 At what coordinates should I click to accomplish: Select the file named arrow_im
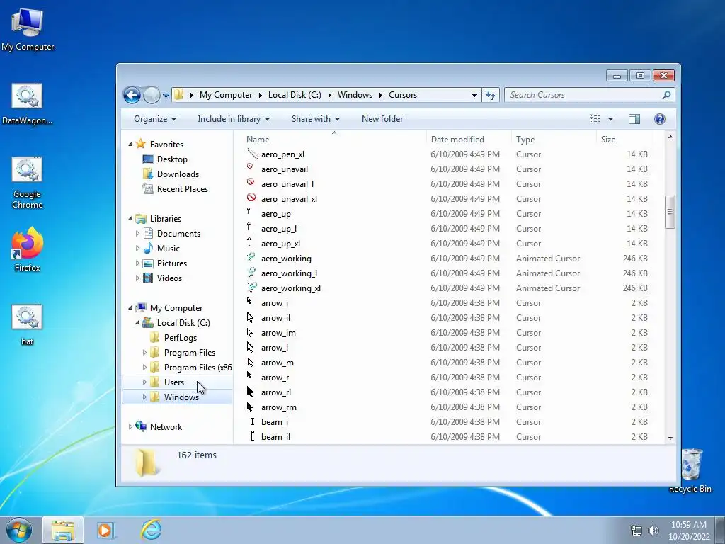pos(278,333)
